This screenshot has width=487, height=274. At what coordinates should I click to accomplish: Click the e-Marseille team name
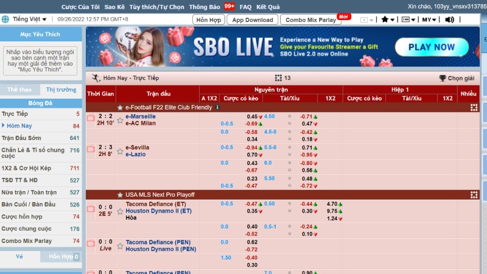pyautogui.click(x=141, y=116)
